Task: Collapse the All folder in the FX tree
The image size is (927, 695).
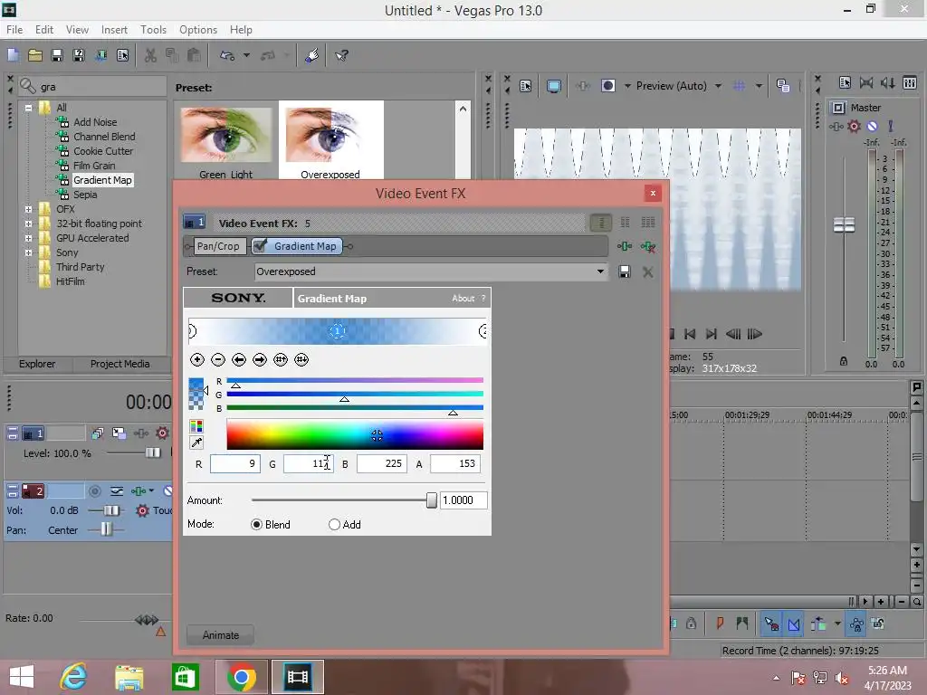Action: (28, 109)
